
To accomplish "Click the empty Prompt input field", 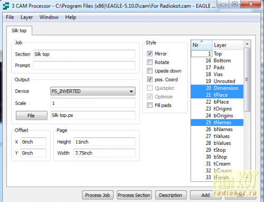I will [x=84, y=65].
